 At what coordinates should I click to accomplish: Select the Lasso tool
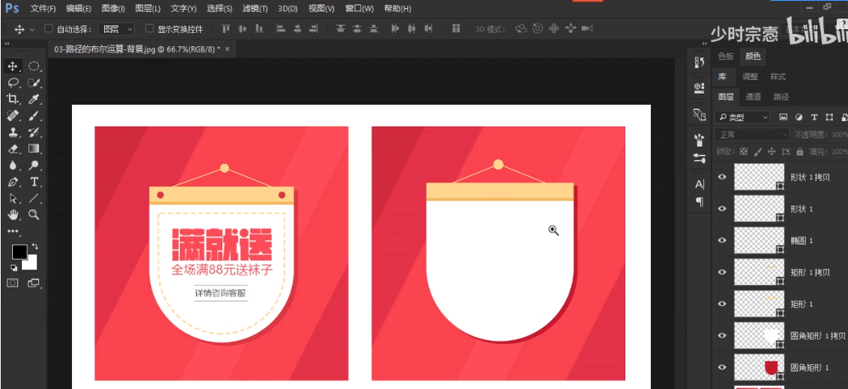[12, 82]
